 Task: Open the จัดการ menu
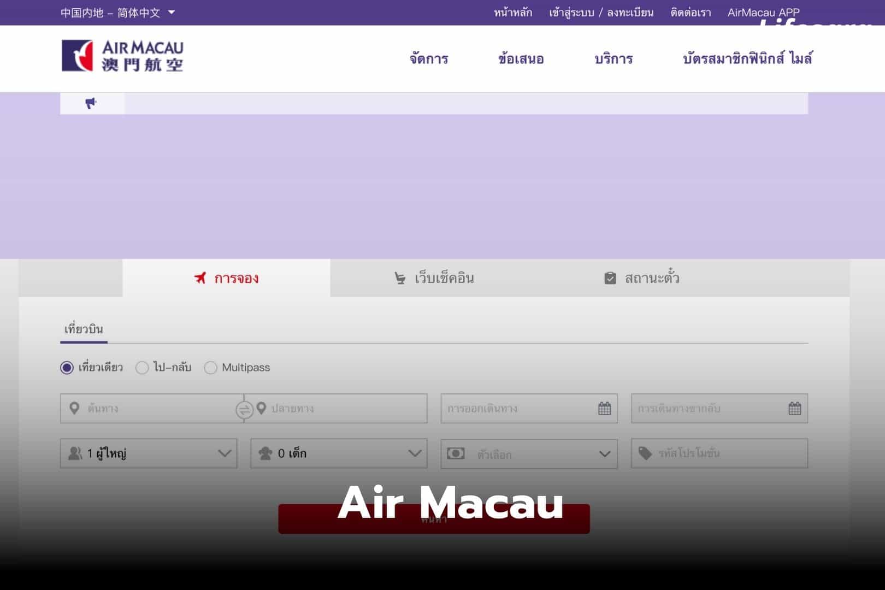coord(429,58)
